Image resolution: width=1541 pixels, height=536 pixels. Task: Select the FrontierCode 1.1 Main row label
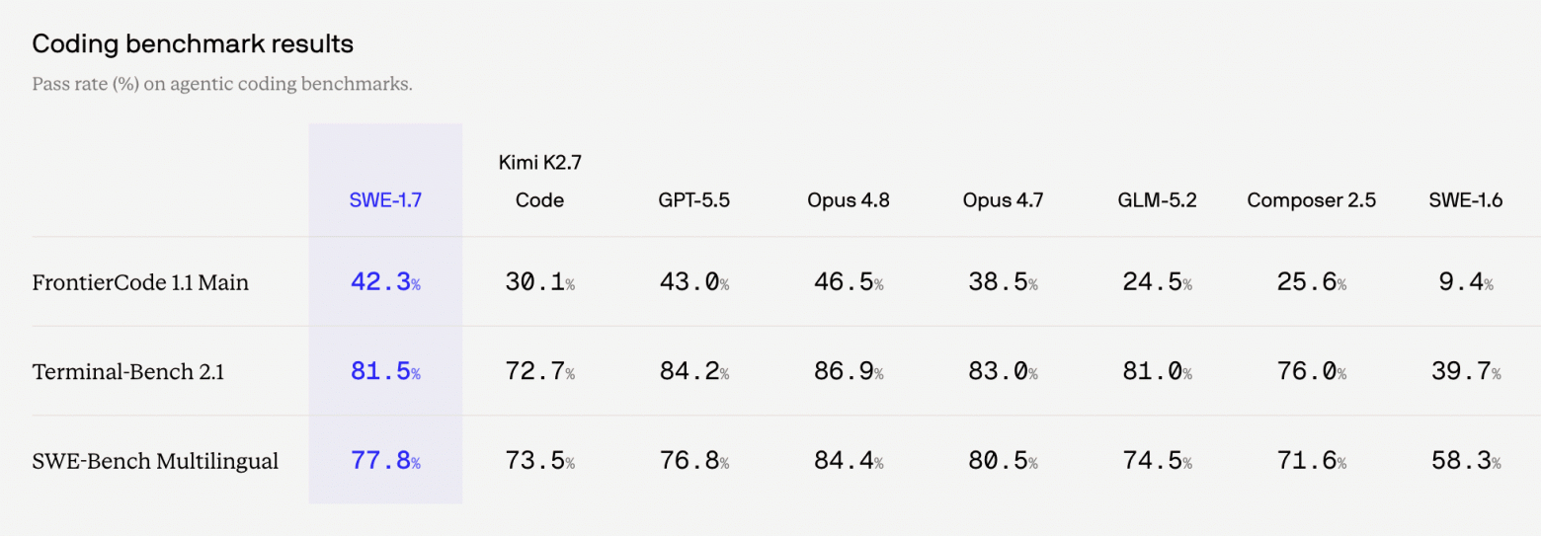(x=140, y=282)
